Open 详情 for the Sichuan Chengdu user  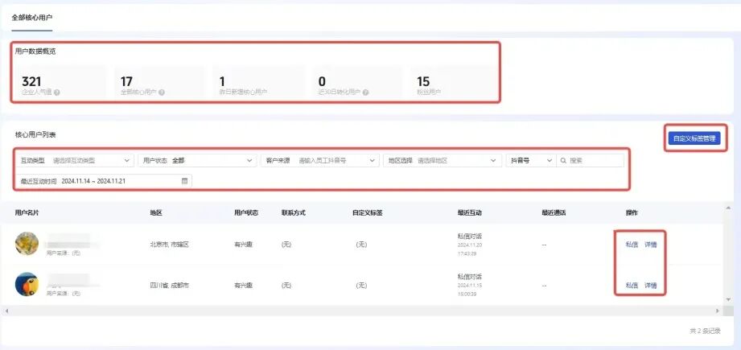point(650,286)
